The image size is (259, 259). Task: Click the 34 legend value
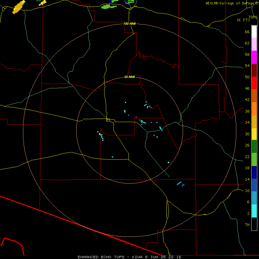click(x=247, y=123)
